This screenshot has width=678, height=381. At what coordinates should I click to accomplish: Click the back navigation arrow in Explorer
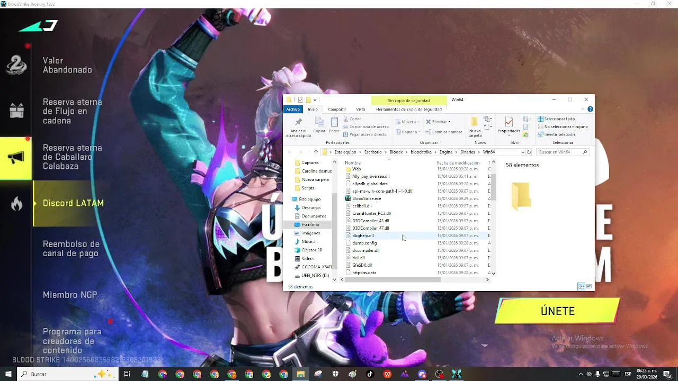[x=290, y=152]
